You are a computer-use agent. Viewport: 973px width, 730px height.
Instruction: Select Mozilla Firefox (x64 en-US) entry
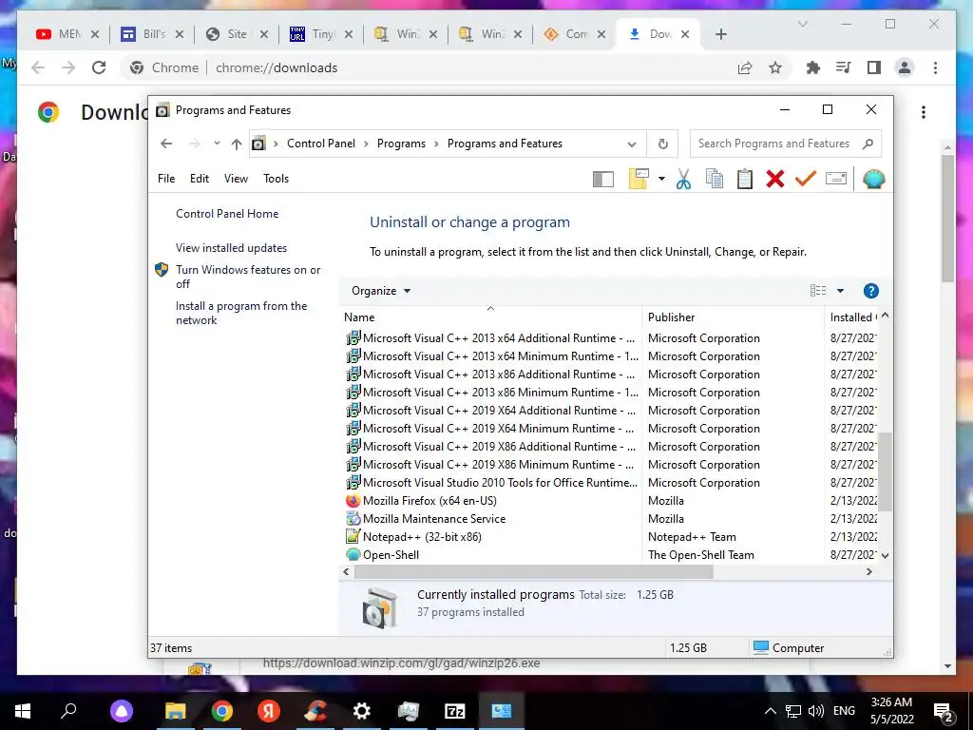tap(429, 500)
